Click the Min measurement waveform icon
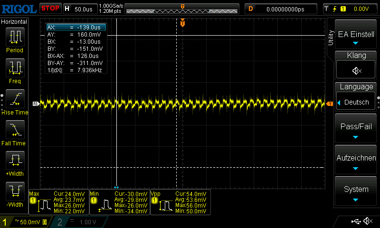380x228 pixels. point(104,205)
